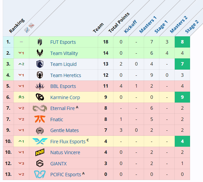Image resolution: width=203 pixels, height=182 pixels.
Task: Click Karmine Corp's green Stage 2 cell
Action: pyautogui.click(x=182, y=97)
